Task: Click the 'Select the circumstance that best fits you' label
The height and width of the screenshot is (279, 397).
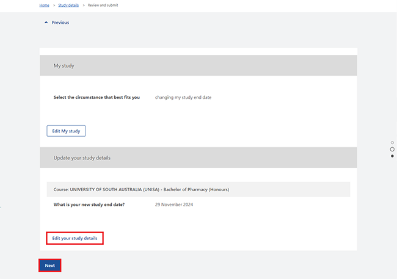Action: [97, 98]
